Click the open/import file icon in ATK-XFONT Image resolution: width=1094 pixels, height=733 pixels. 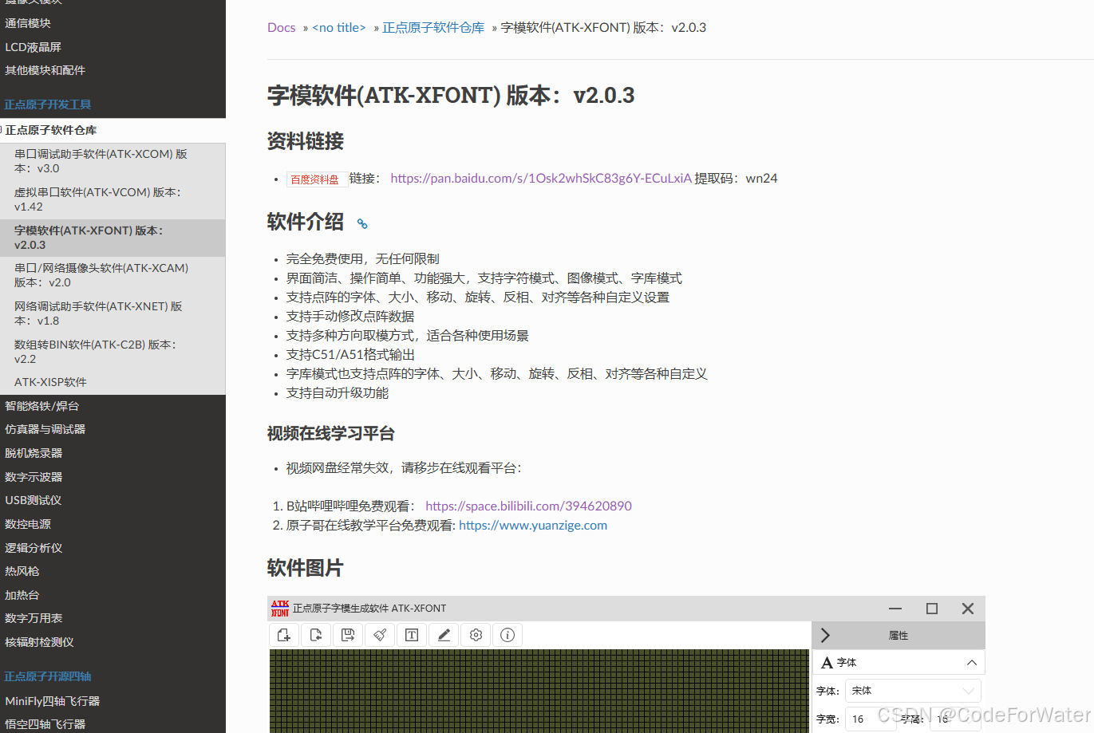[316, 635]
